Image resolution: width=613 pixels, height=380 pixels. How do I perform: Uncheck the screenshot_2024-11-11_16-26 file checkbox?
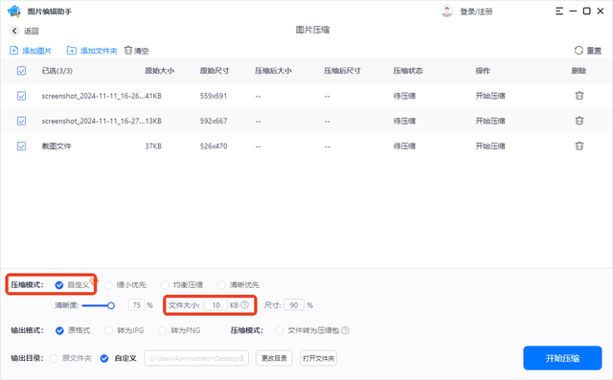[x=21, y=96]
